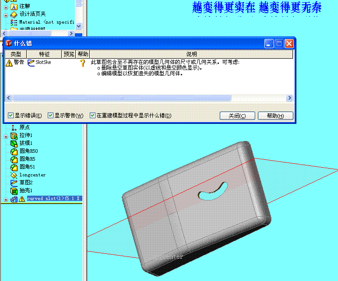Click the 注解 tree label
The image size is (338, 281).
[x=25, y=6]
